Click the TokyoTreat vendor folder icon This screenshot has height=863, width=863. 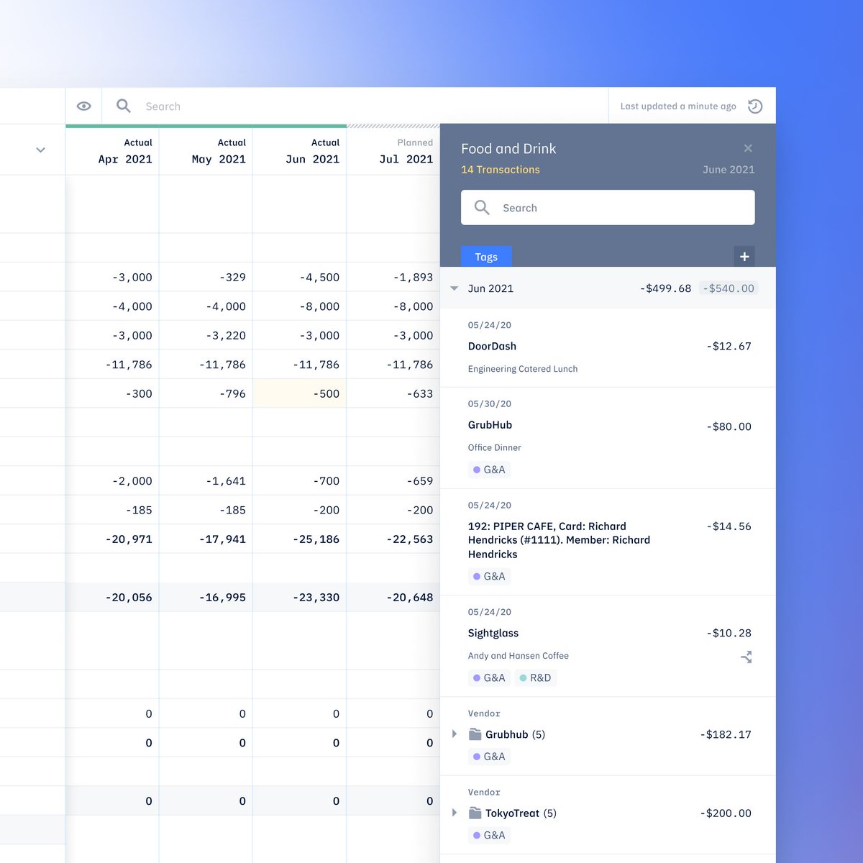coord(475,813)
